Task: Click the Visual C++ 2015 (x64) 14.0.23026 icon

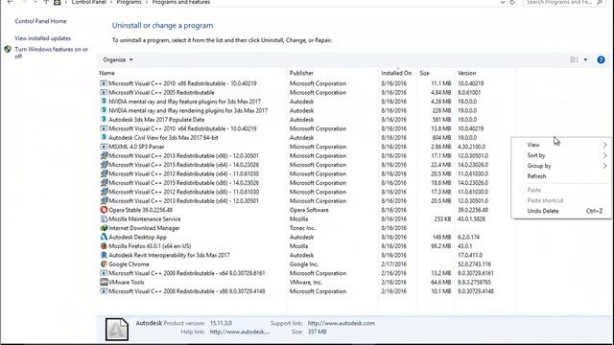Action: [104, 165]
